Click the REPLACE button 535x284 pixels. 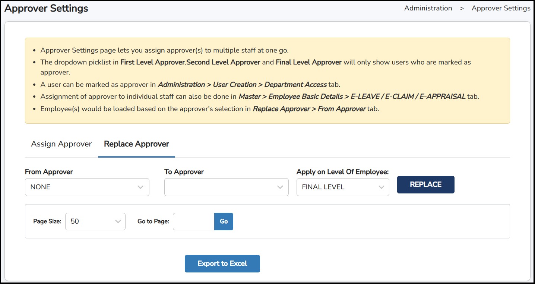coord(425,184)
